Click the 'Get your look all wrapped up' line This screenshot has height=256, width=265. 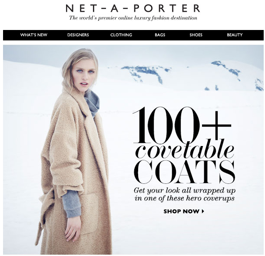(185, 191)
